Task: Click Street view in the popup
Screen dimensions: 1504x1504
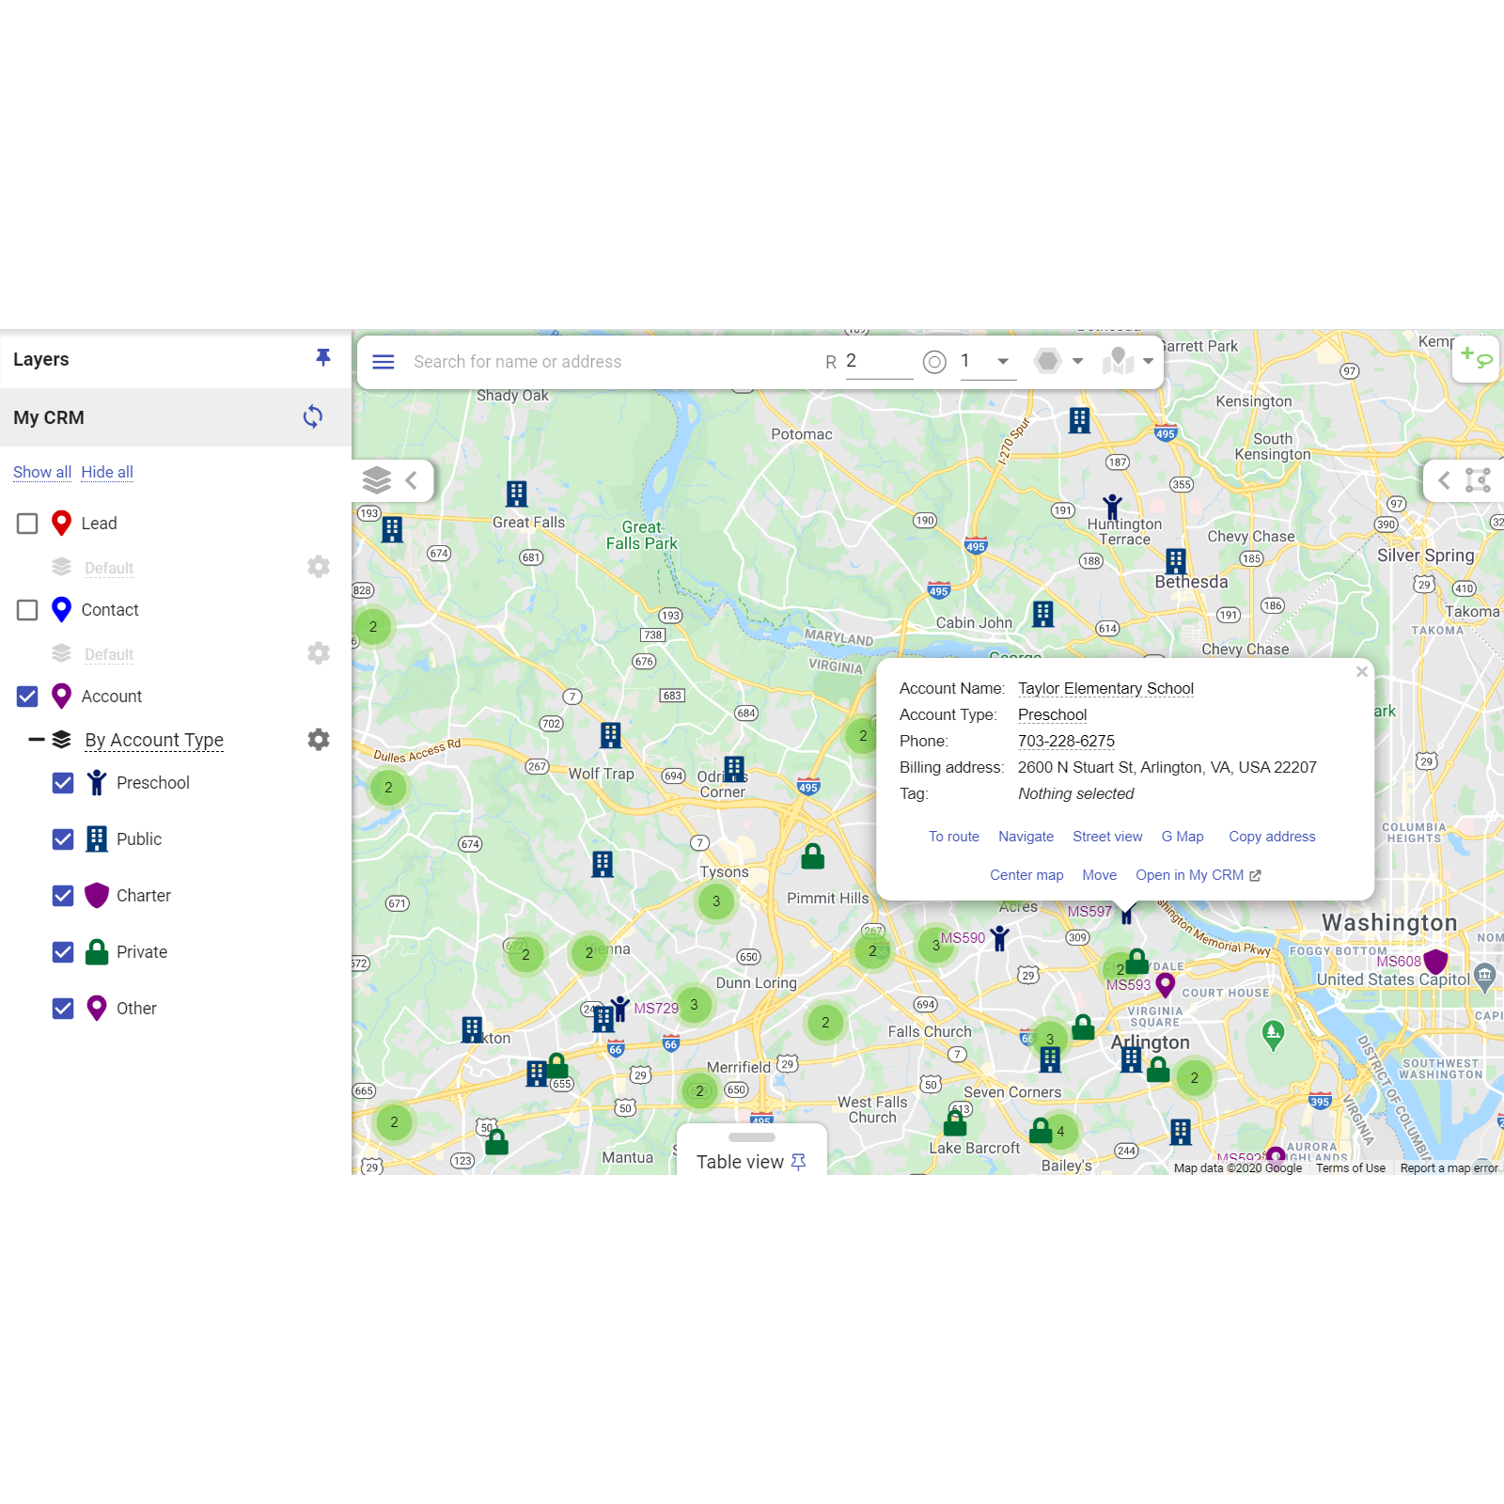Action: 1107,837
